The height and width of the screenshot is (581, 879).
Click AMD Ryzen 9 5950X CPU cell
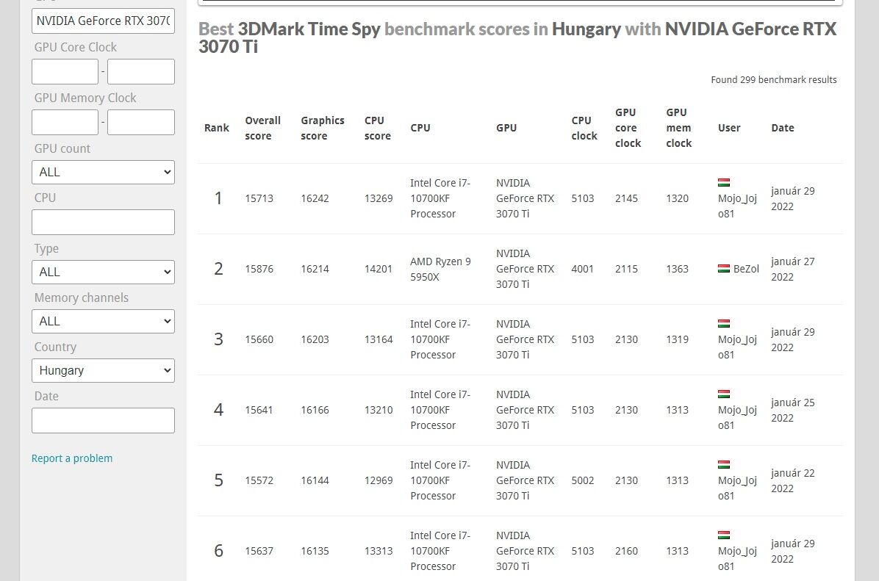[x=441, y=269]
